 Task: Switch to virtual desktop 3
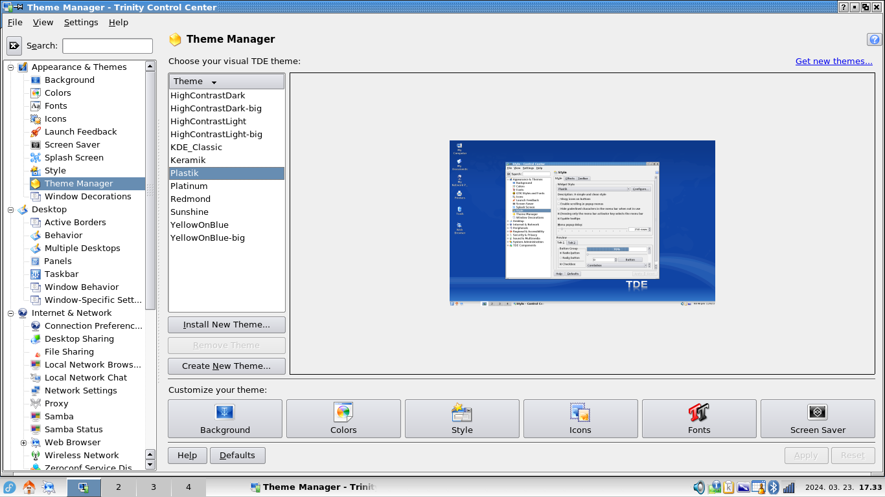point(154,487)
